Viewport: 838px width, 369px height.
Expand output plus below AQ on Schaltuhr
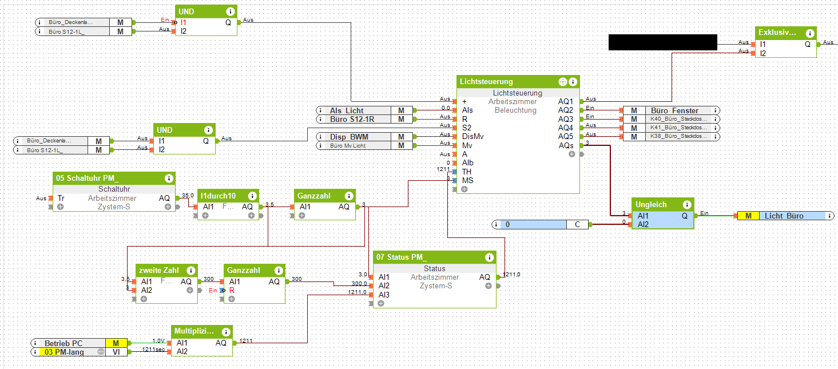[x=168, y=207]
